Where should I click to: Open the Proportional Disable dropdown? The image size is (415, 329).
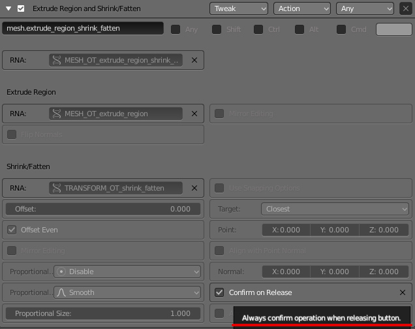tap(127, 272)
